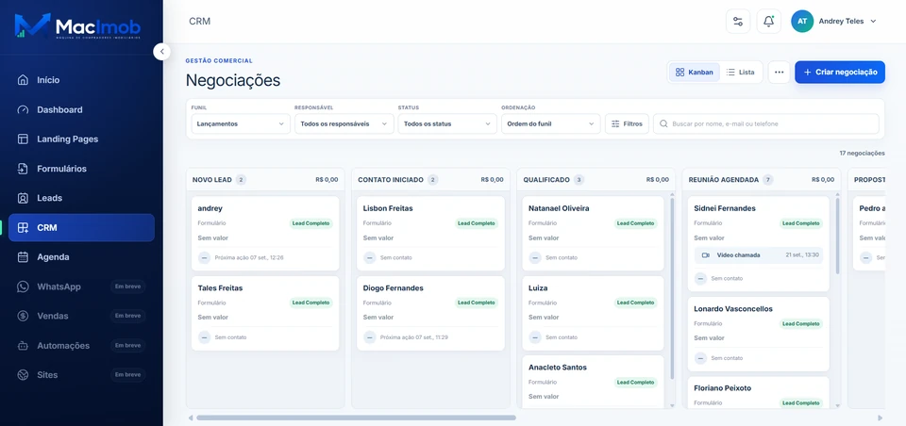This screenshot has height=426, width=906.
Task: Open the Floriano Peixoto card
Action: [x=758, y=392]
